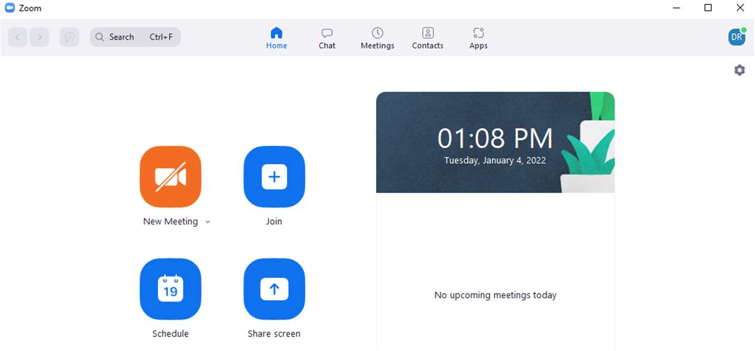
Task: Click the Schedule label text
Action: coord(170,334)
